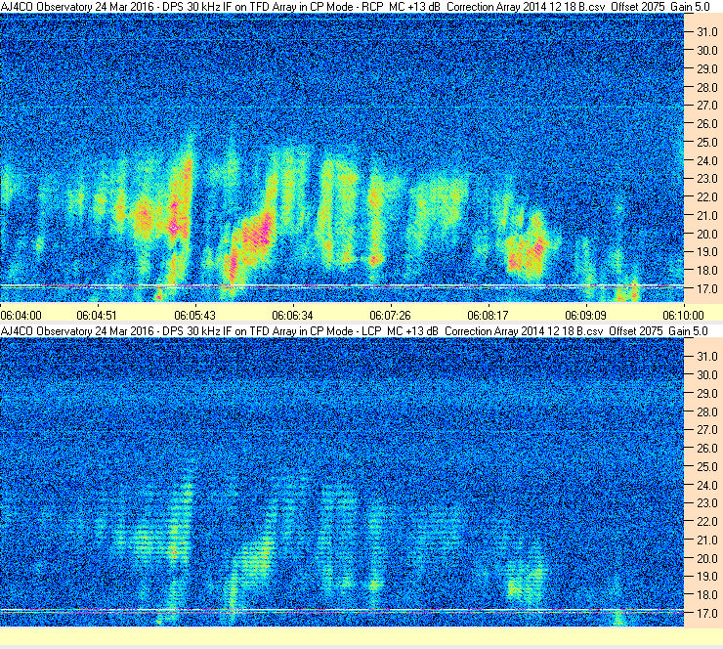723x649 pixels.
Task: Click the 06:04:51 time axis label
Action: 97,316
